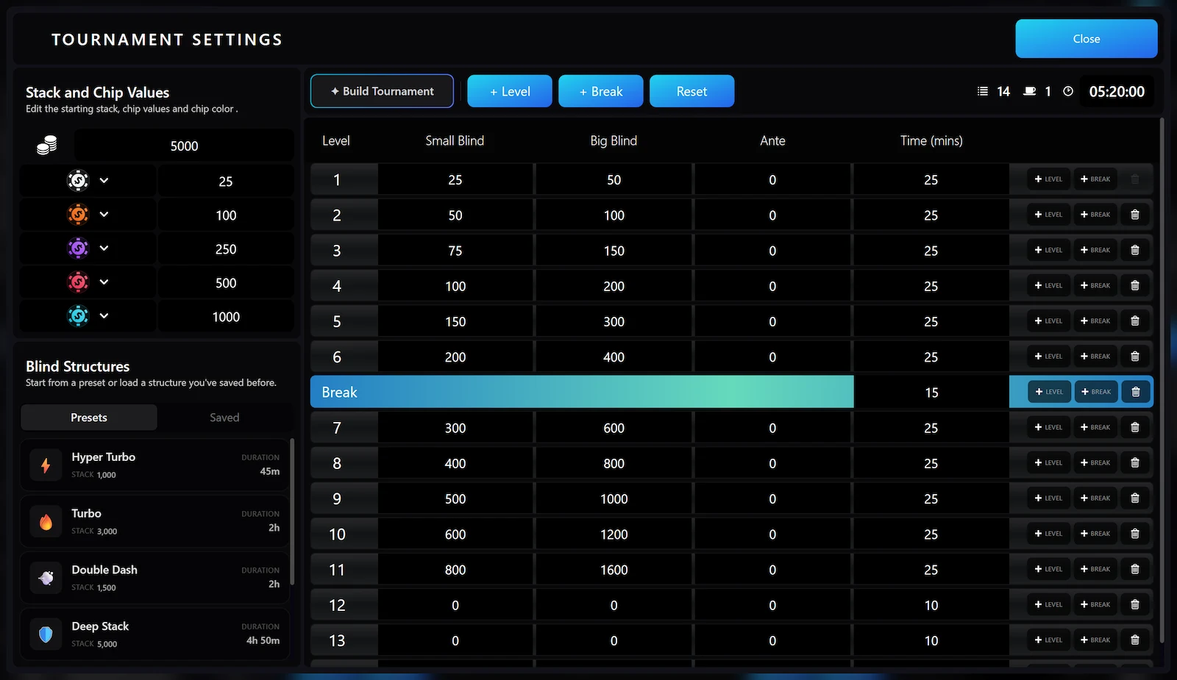Remove the Break row using its trash icon
Image resolution: width=1177 pixels, height=680 pixels.
[x=1135, y=392]
